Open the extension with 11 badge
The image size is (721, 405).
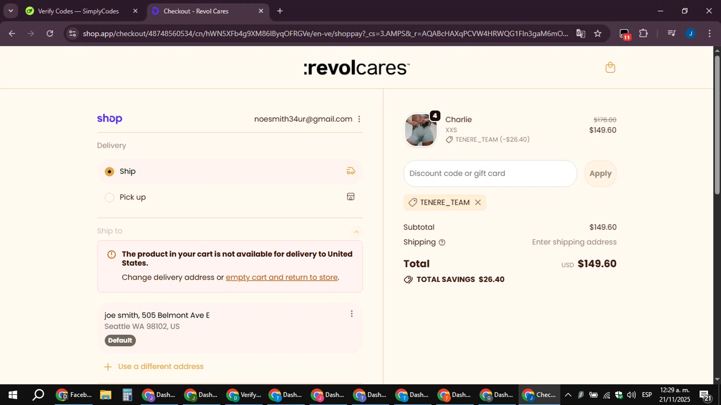[625, 34]
